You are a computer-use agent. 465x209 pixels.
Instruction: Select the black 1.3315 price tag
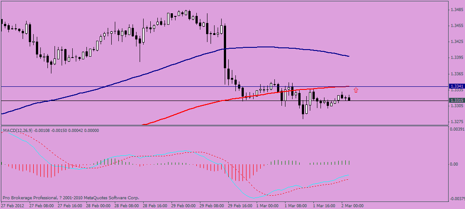click(x=457, y=101)
